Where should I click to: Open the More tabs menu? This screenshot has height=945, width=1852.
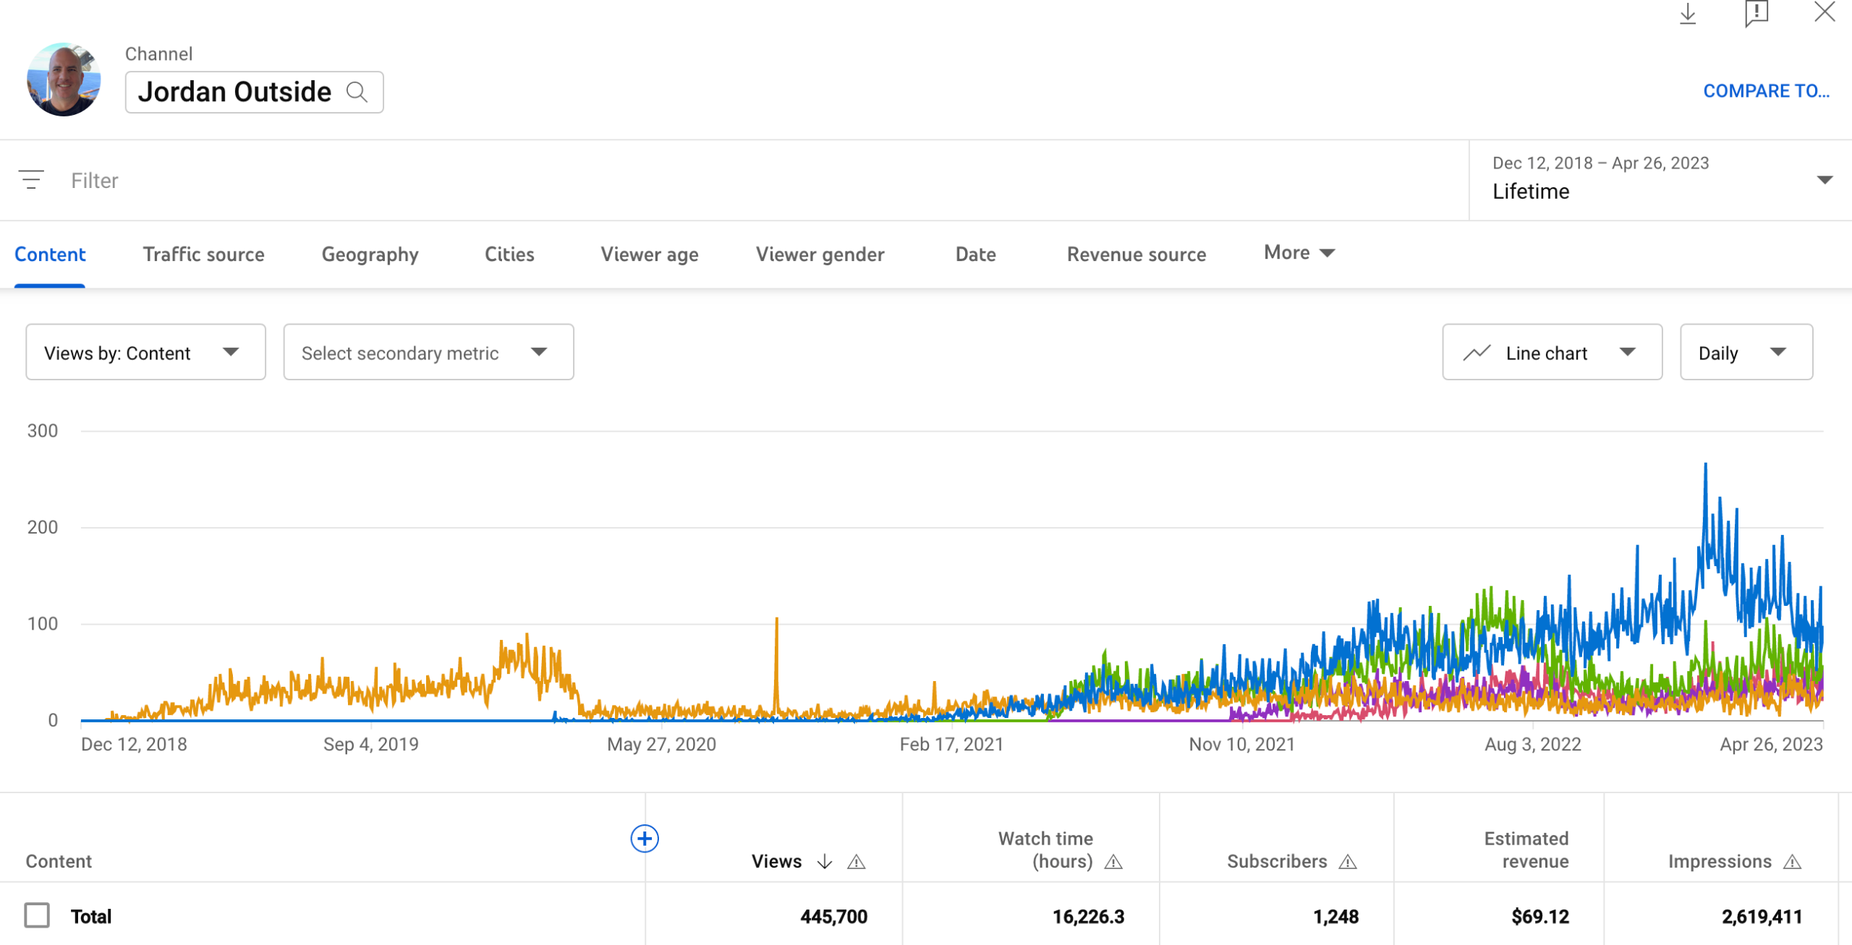pos(1299,253)
